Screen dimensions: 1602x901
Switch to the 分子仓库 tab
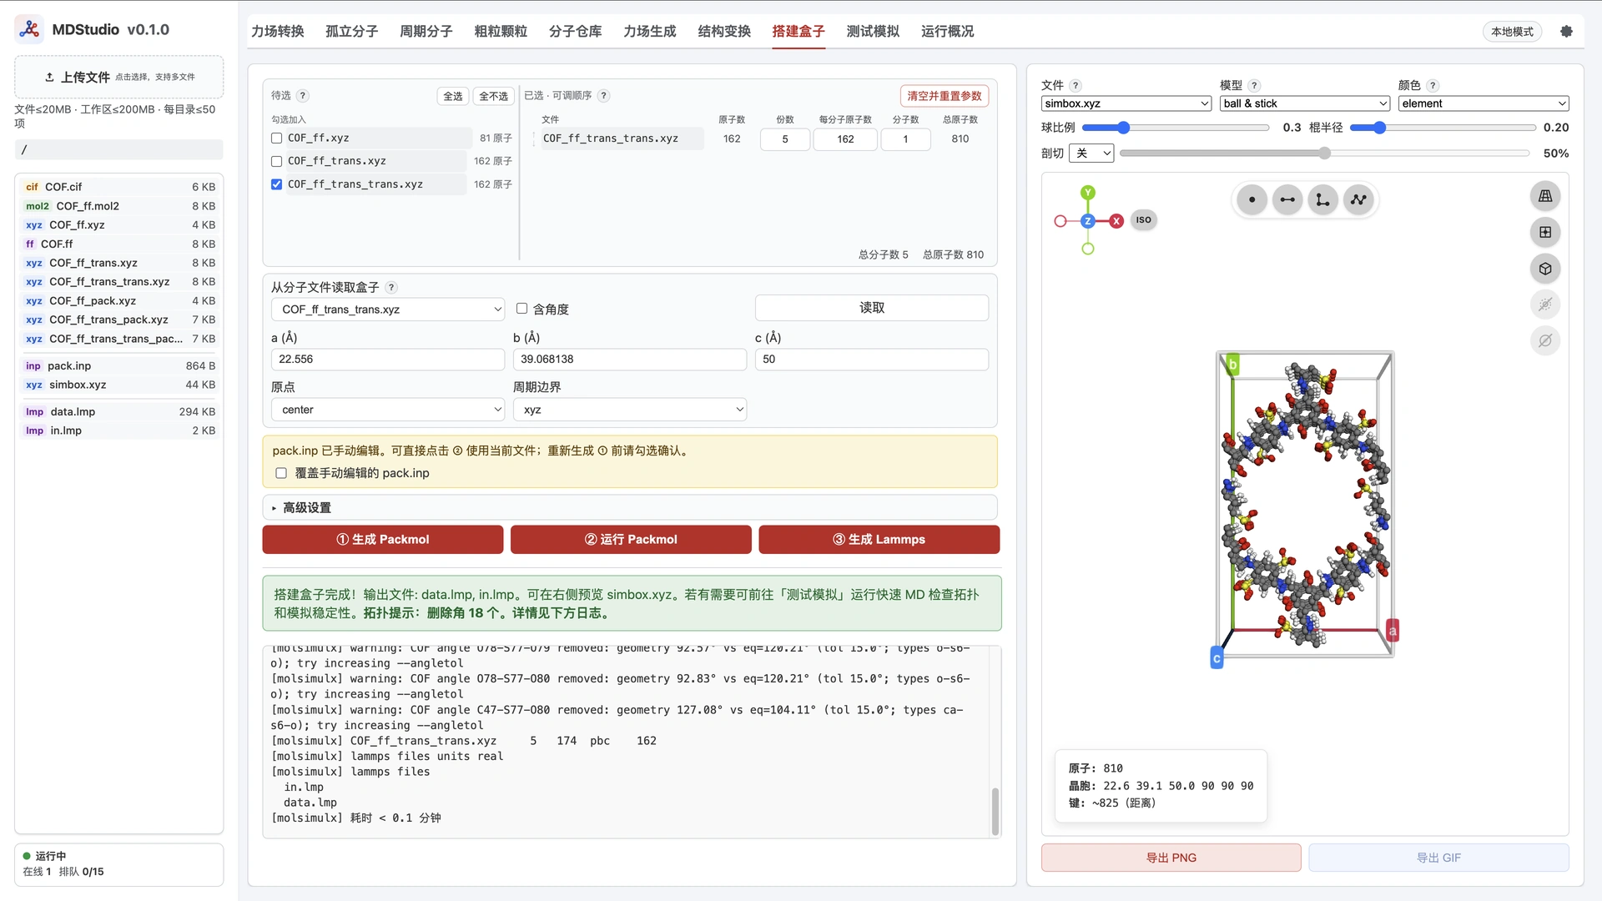click(576, 32)
